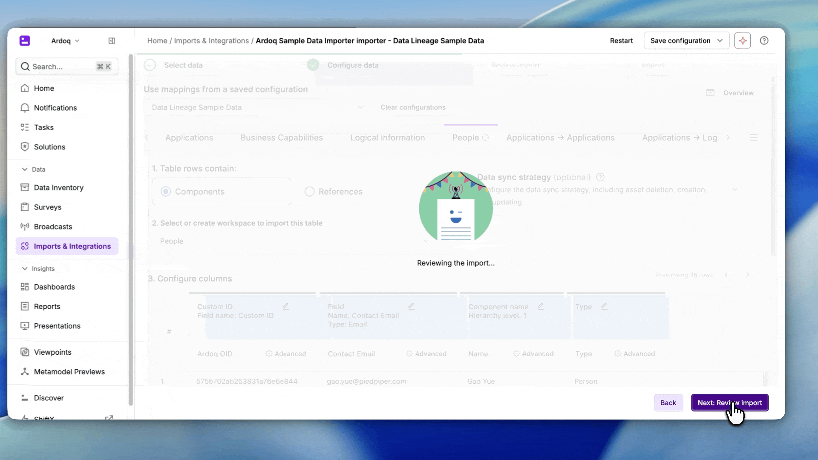Open Reports in the sidebar
818x460 pixels.
pos(67,306)
